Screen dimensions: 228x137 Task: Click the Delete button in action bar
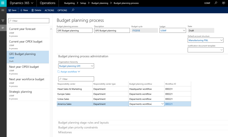pos(36,10)
